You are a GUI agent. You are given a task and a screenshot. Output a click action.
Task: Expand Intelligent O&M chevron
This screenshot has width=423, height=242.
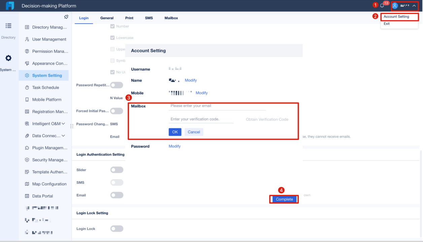(63, 124)
